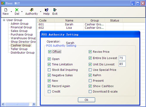Click the tree pane horizontal scrollbar thumb

coord(17,104)
